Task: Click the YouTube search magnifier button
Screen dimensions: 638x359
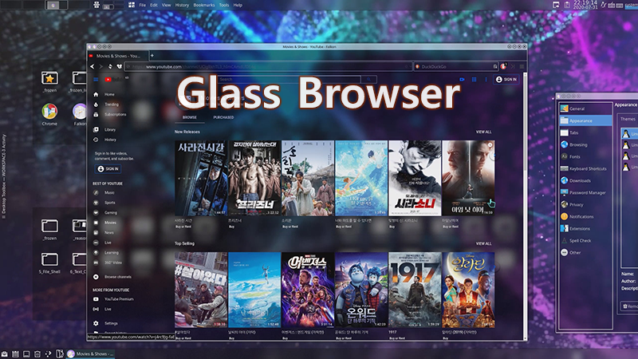Action: click(368, 79)
